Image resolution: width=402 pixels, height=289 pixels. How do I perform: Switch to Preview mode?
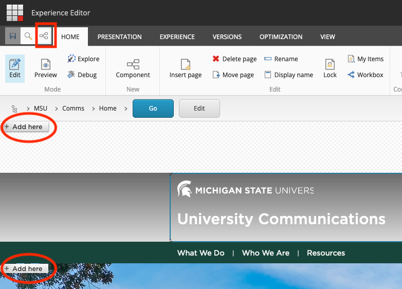(x=46, y=68)
